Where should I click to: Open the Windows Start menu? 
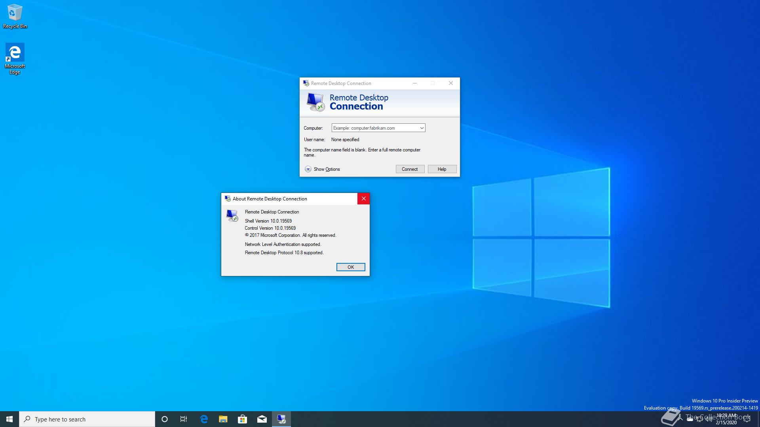(x=9, y=419)
